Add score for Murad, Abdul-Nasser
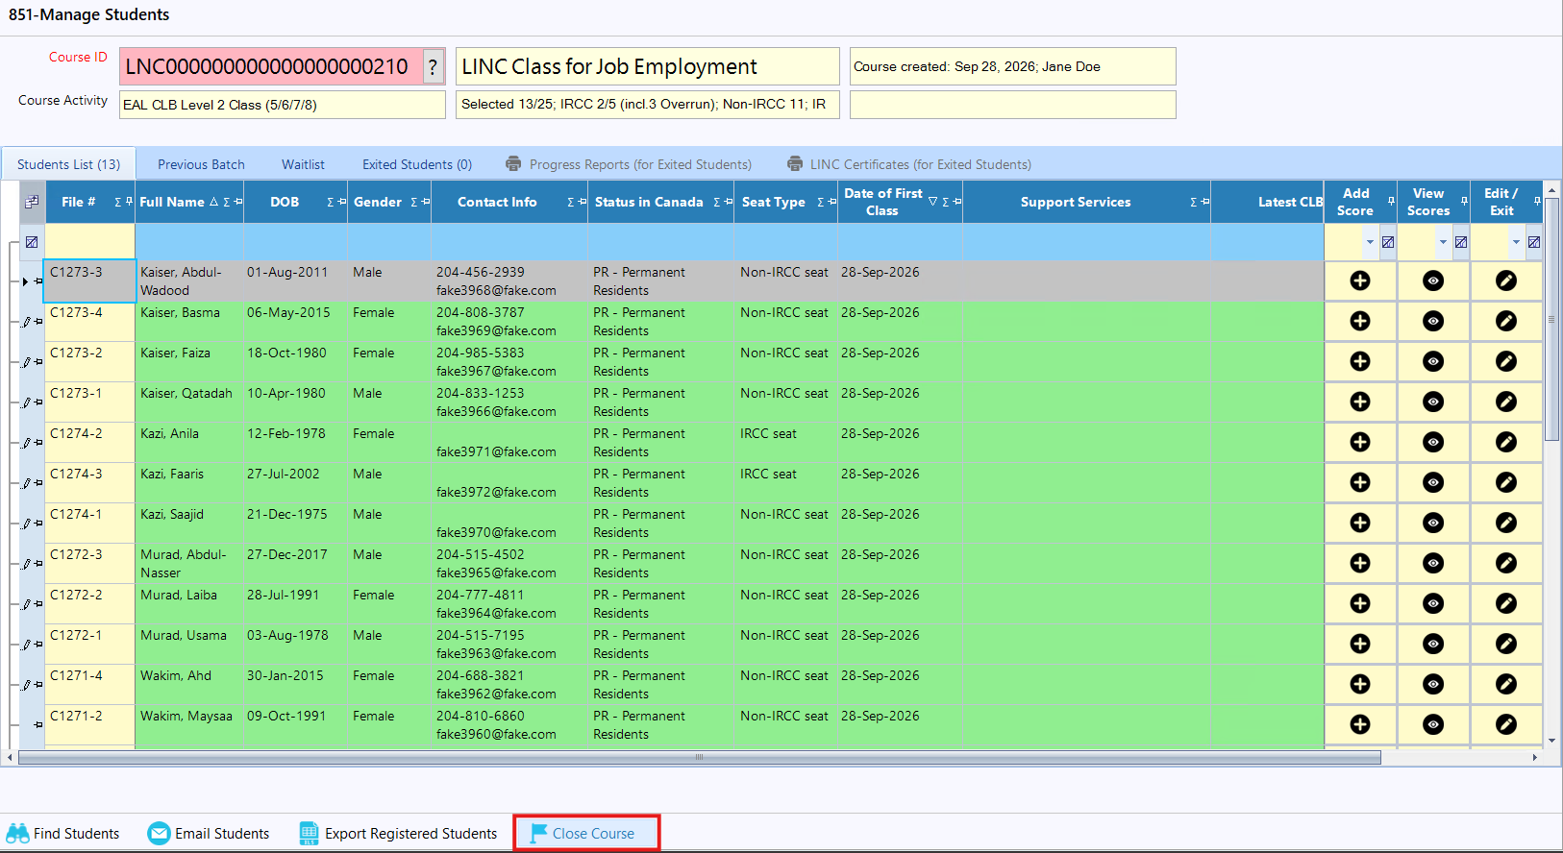Image resolution: width=1563 pixels, height=853 pixels. (x=1360, y=563)
